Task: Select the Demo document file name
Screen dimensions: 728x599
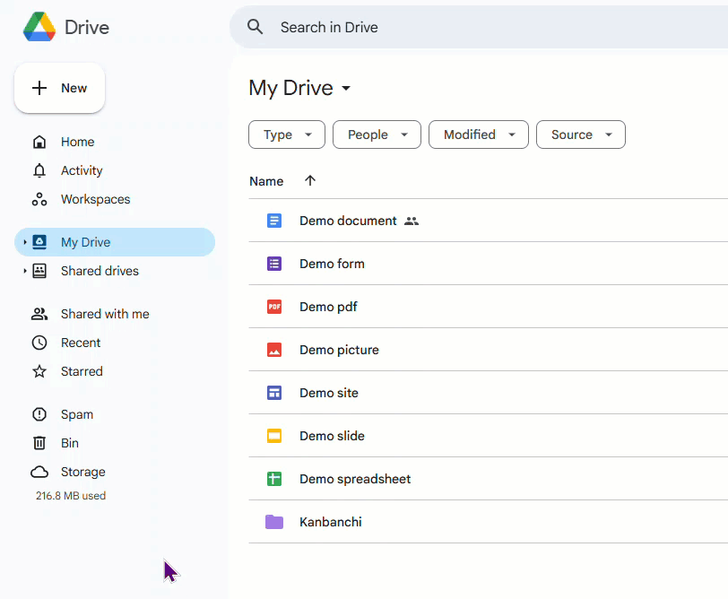Action: pos(348,221)
